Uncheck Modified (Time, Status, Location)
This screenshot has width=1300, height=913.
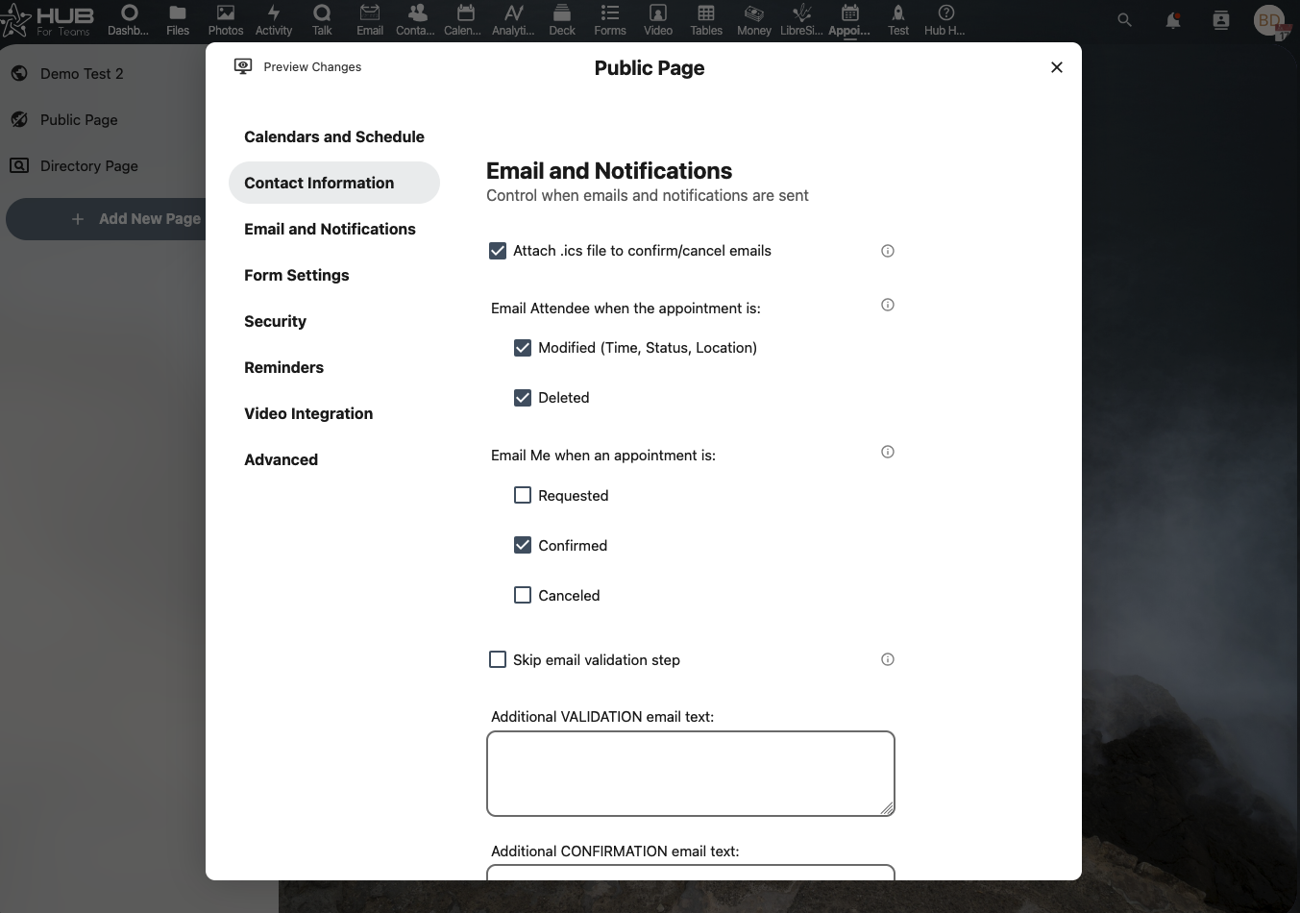tap(523, 348)
